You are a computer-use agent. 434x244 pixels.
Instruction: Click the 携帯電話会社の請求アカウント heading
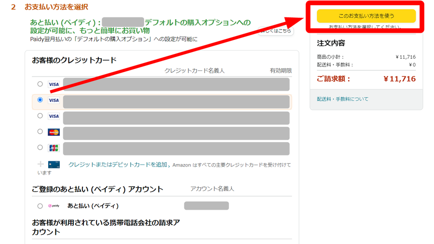click(106, 227)
